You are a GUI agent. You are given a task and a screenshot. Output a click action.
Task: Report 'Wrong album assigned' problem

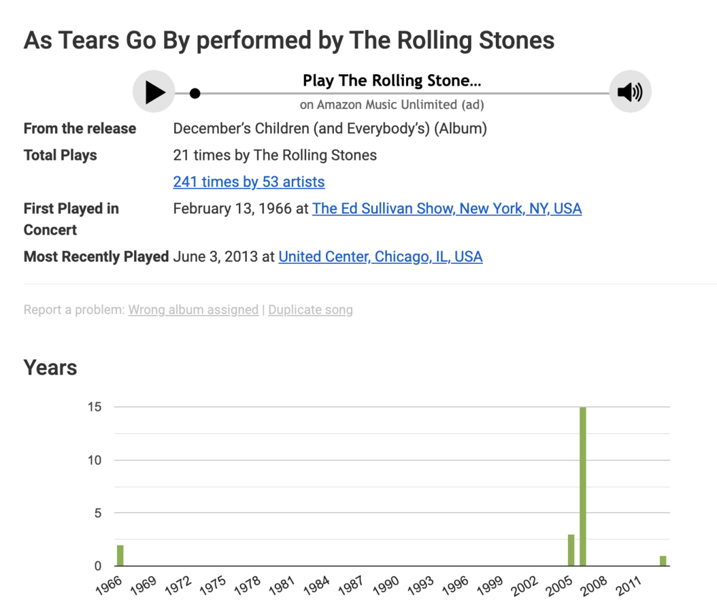point(193,309)
